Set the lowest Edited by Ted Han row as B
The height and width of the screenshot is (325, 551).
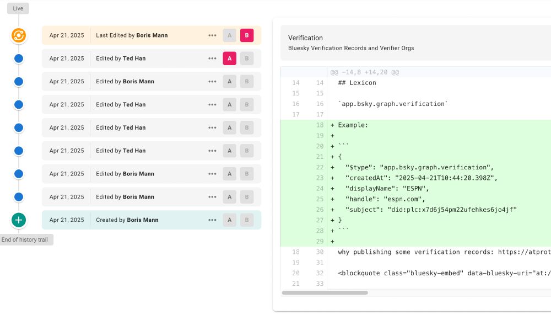(247, 151)
